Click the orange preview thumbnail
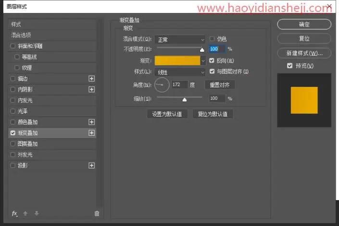 pyautogui.click(x=304, y=100)
